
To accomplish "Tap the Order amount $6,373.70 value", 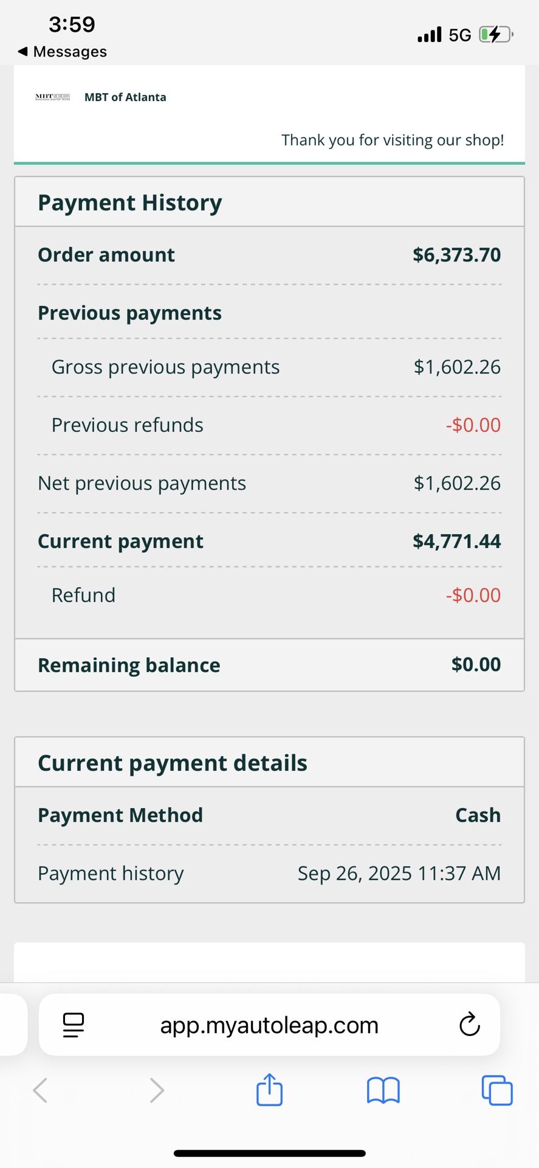I will (x=456, y=255).
